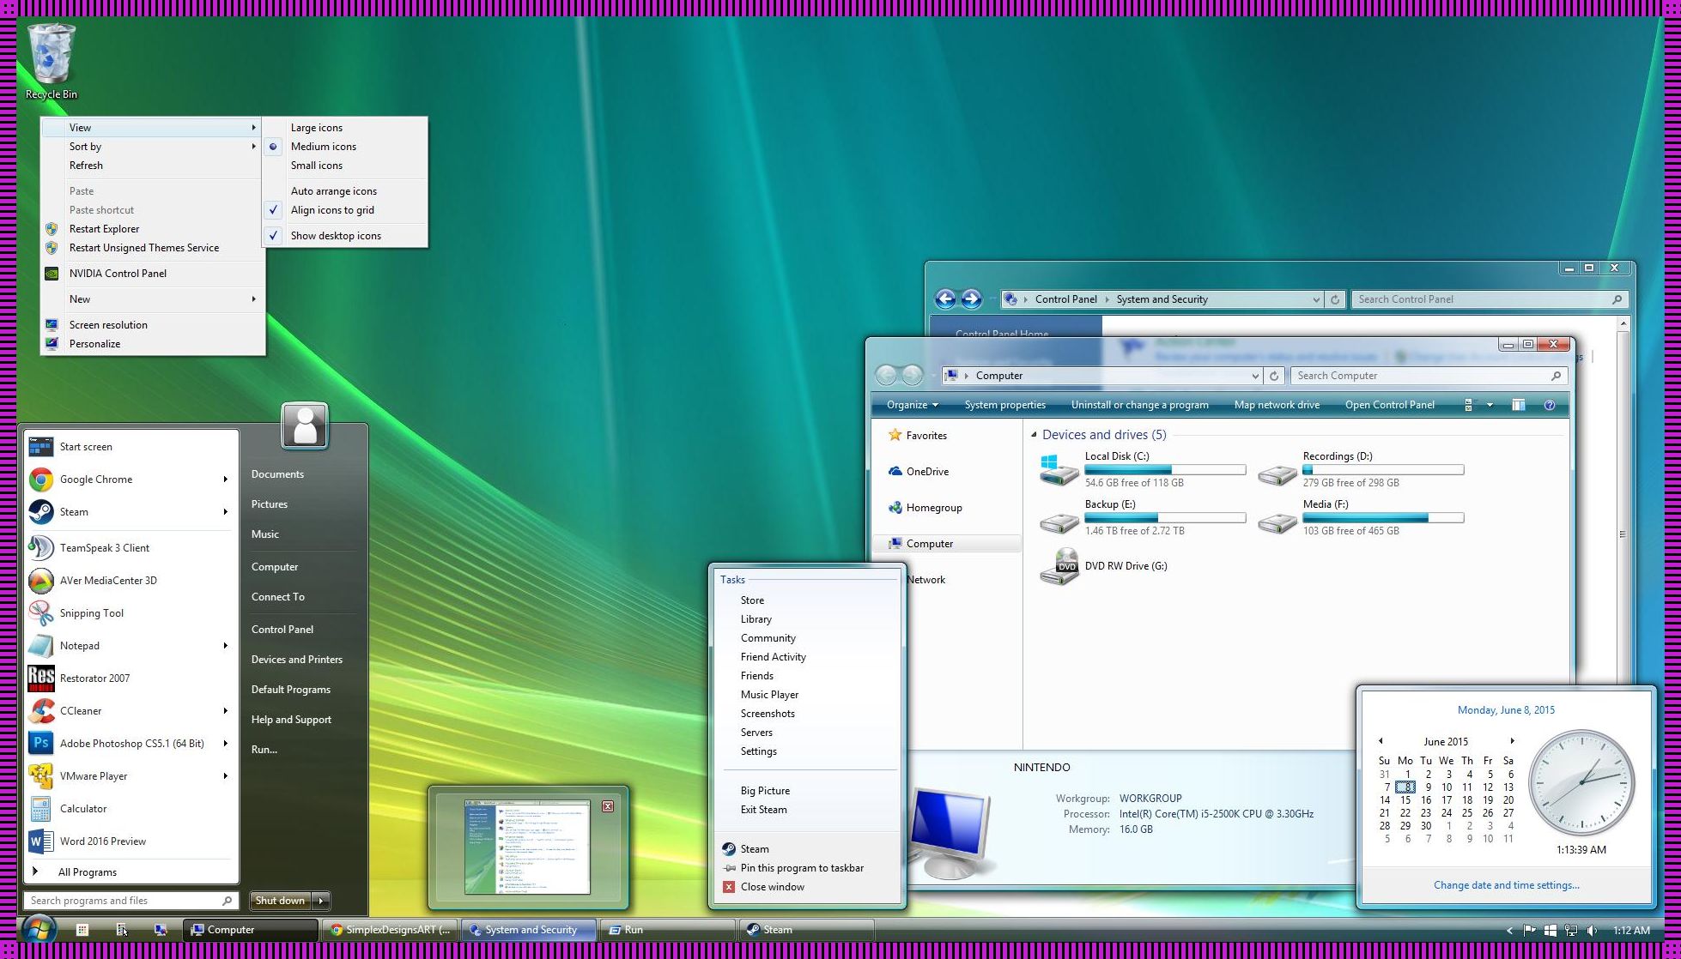This screenshot has height=959, width=1681.
Task: Click Back arrow in Control Panel window
Action: [945, 299]
